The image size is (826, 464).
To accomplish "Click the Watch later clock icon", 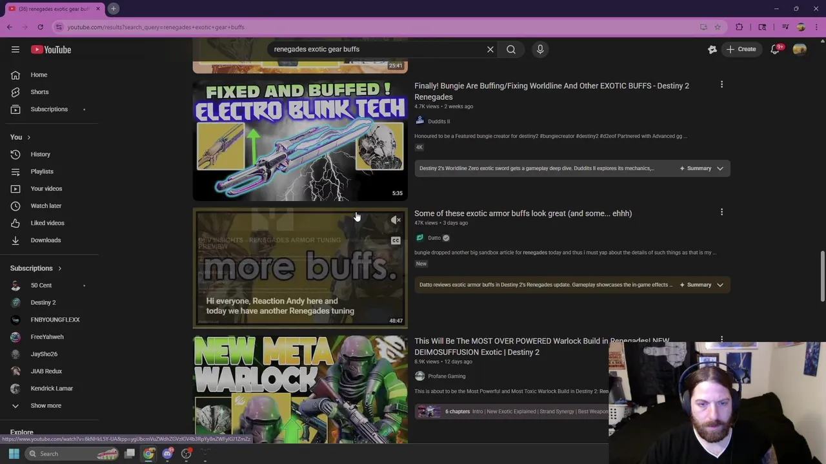I will (15, 206).
